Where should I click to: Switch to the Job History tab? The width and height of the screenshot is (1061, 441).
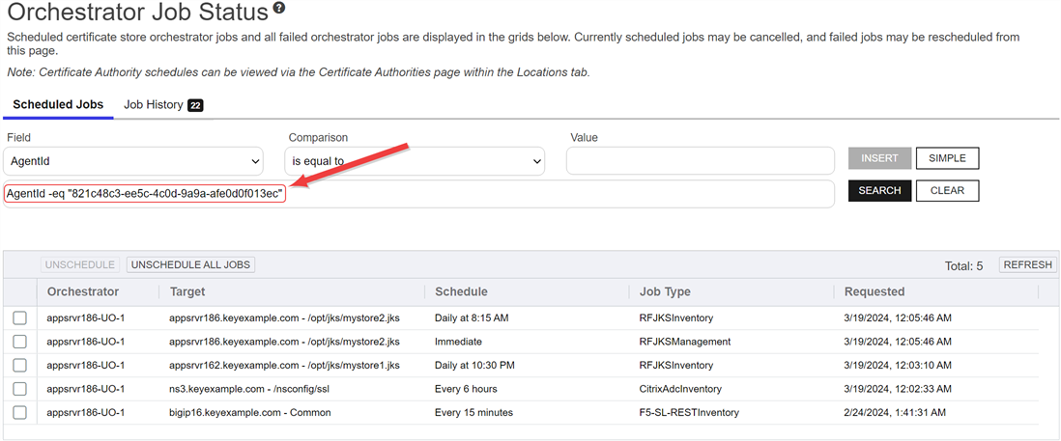pyautogui.click(x=153, y=104)
